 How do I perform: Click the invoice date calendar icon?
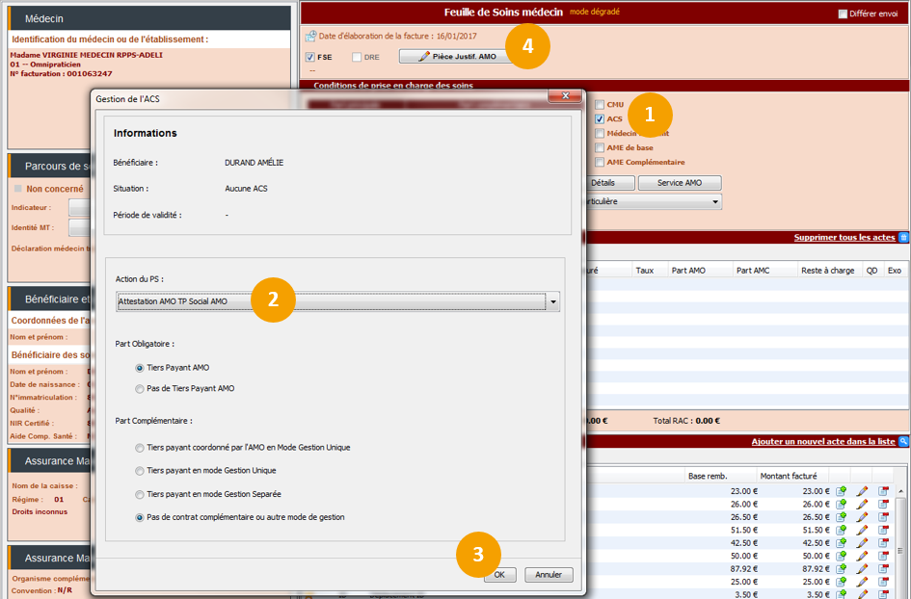tap(310, 37)
